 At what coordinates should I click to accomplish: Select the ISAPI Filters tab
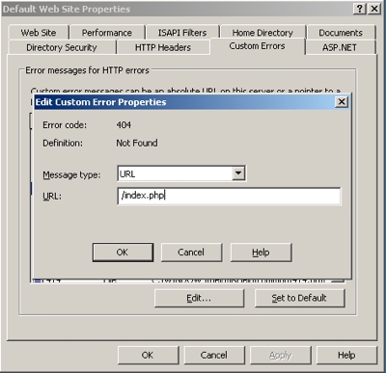point(182,33)
